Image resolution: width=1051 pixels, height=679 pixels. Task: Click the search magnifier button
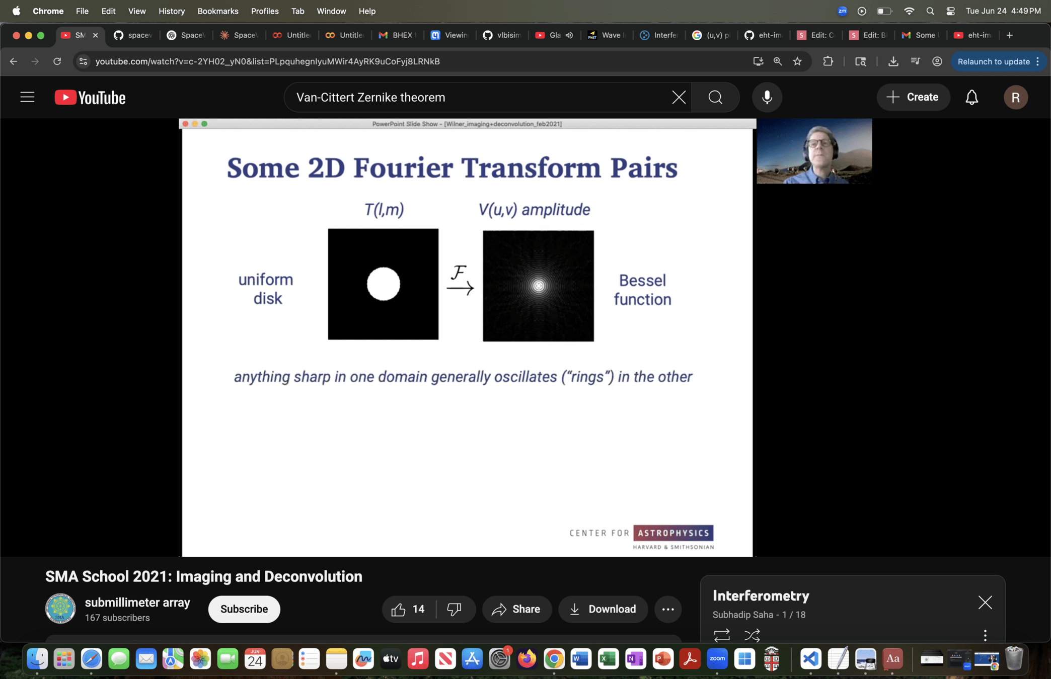coord(715,97)
